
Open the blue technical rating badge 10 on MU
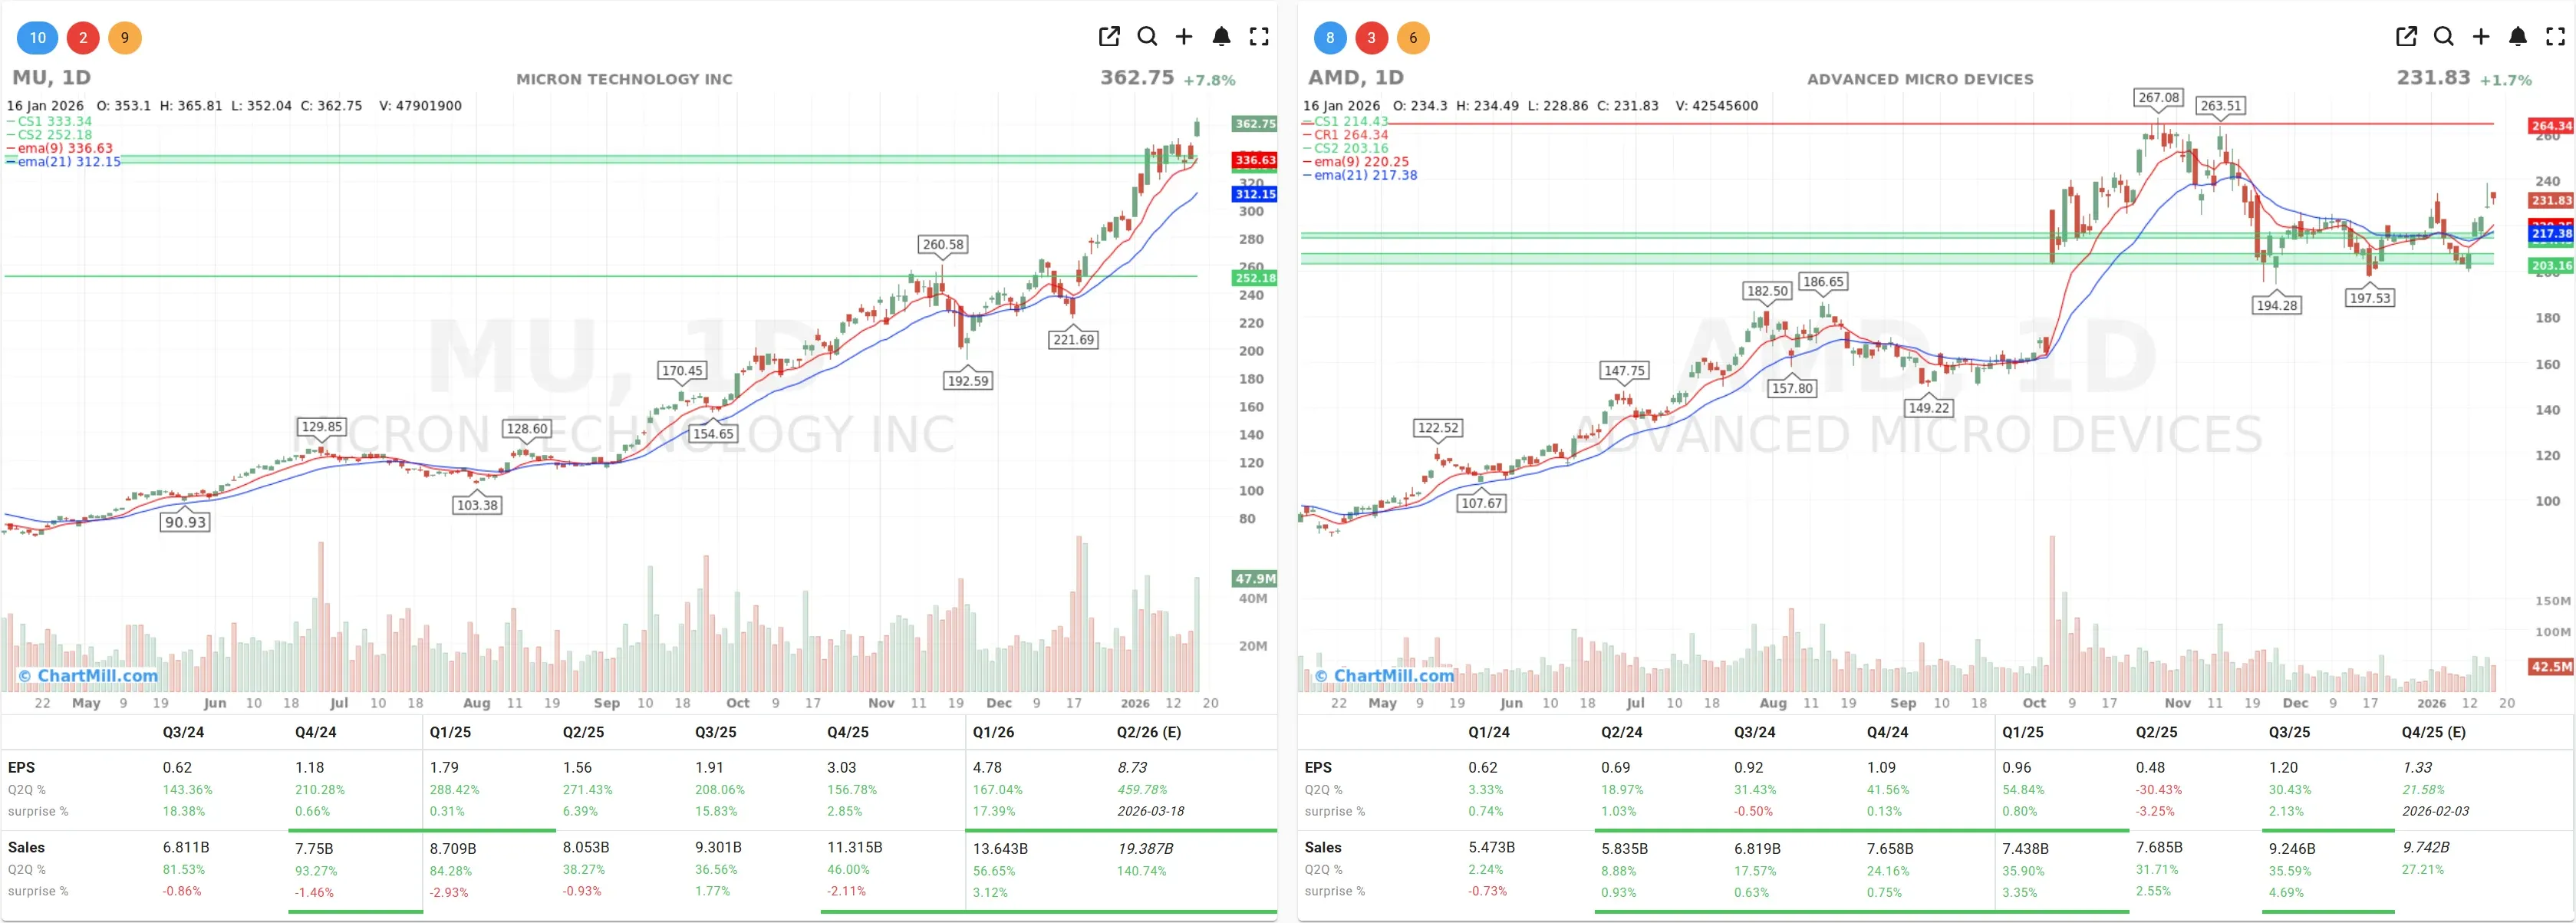click(37, 37)
